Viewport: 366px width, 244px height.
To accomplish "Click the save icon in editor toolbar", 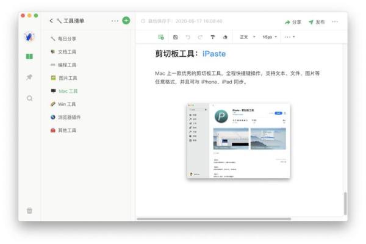I will tap(176, 37).
